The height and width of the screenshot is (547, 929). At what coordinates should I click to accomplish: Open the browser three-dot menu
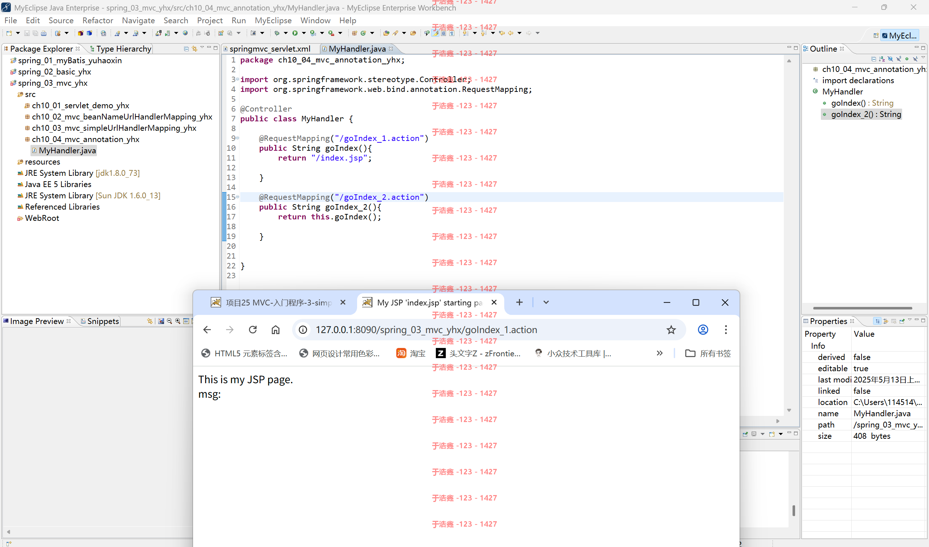coord(726,329)
